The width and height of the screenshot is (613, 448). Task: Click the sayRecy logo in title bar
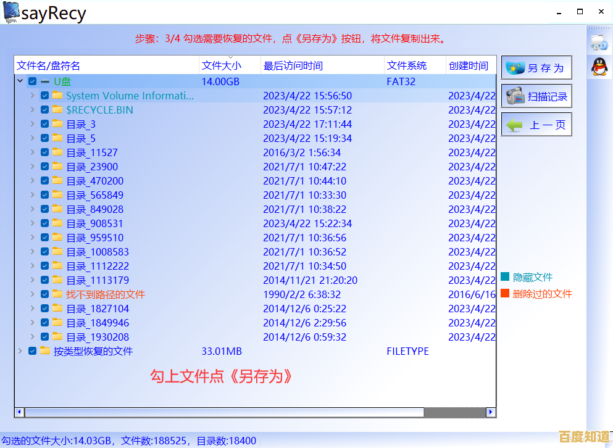[x=12, y=12]
